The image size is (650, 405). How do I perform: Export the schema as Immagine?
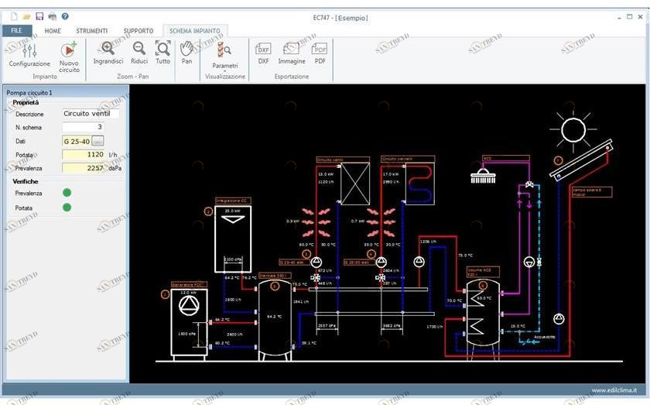292,53
